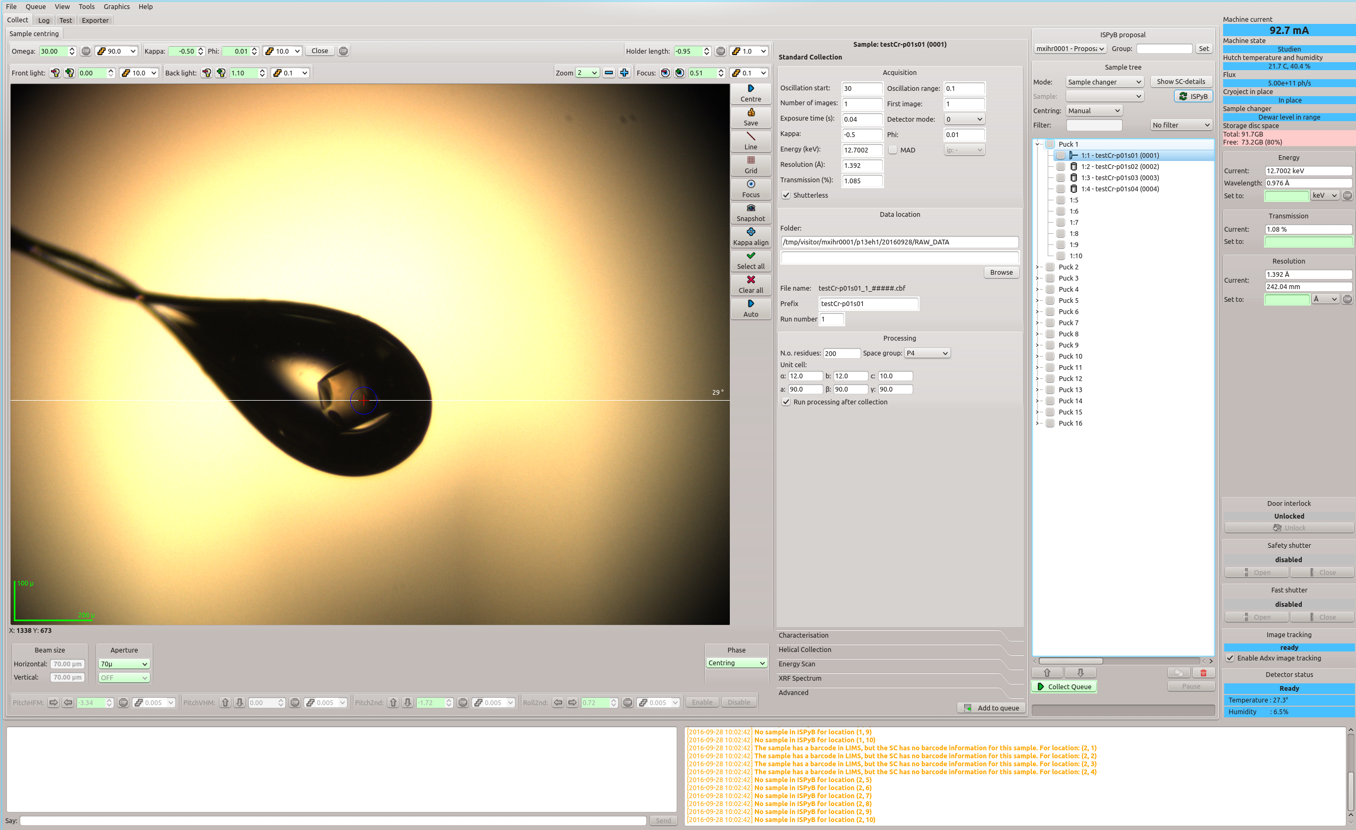
Task: Open the Space group dropdown
Action: pyautogui.click(x=927, y=353)
